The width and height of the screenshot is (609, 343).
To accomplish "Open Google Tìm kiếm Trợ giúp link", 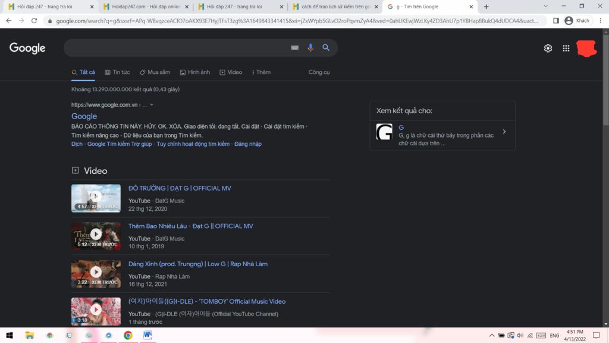I will 119,144.
